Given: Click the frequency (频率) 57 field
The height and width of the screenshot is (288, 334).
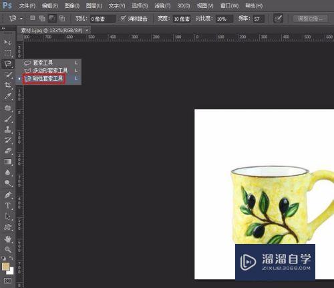Looking at the screenshot, I should pos(259,19).
